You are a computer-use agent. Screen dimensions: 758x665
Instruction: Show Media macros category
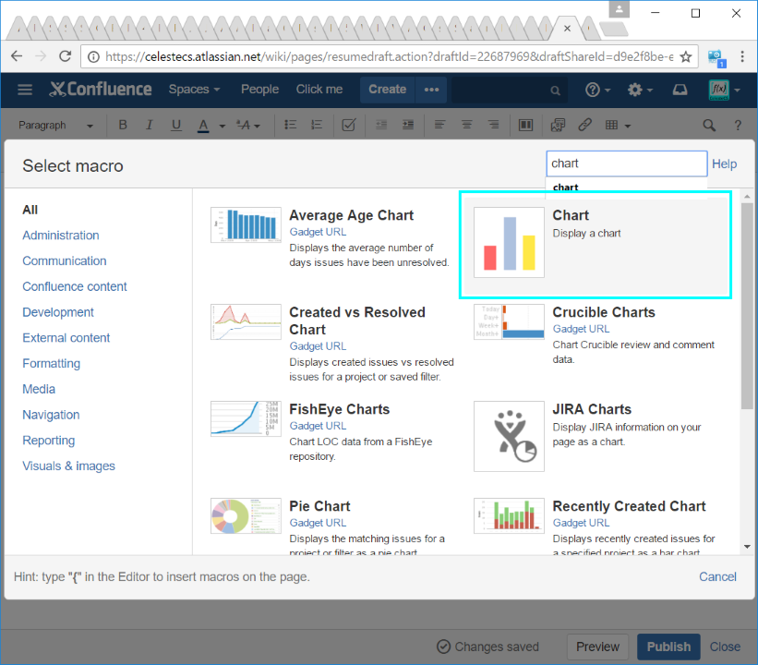(39, 390)
